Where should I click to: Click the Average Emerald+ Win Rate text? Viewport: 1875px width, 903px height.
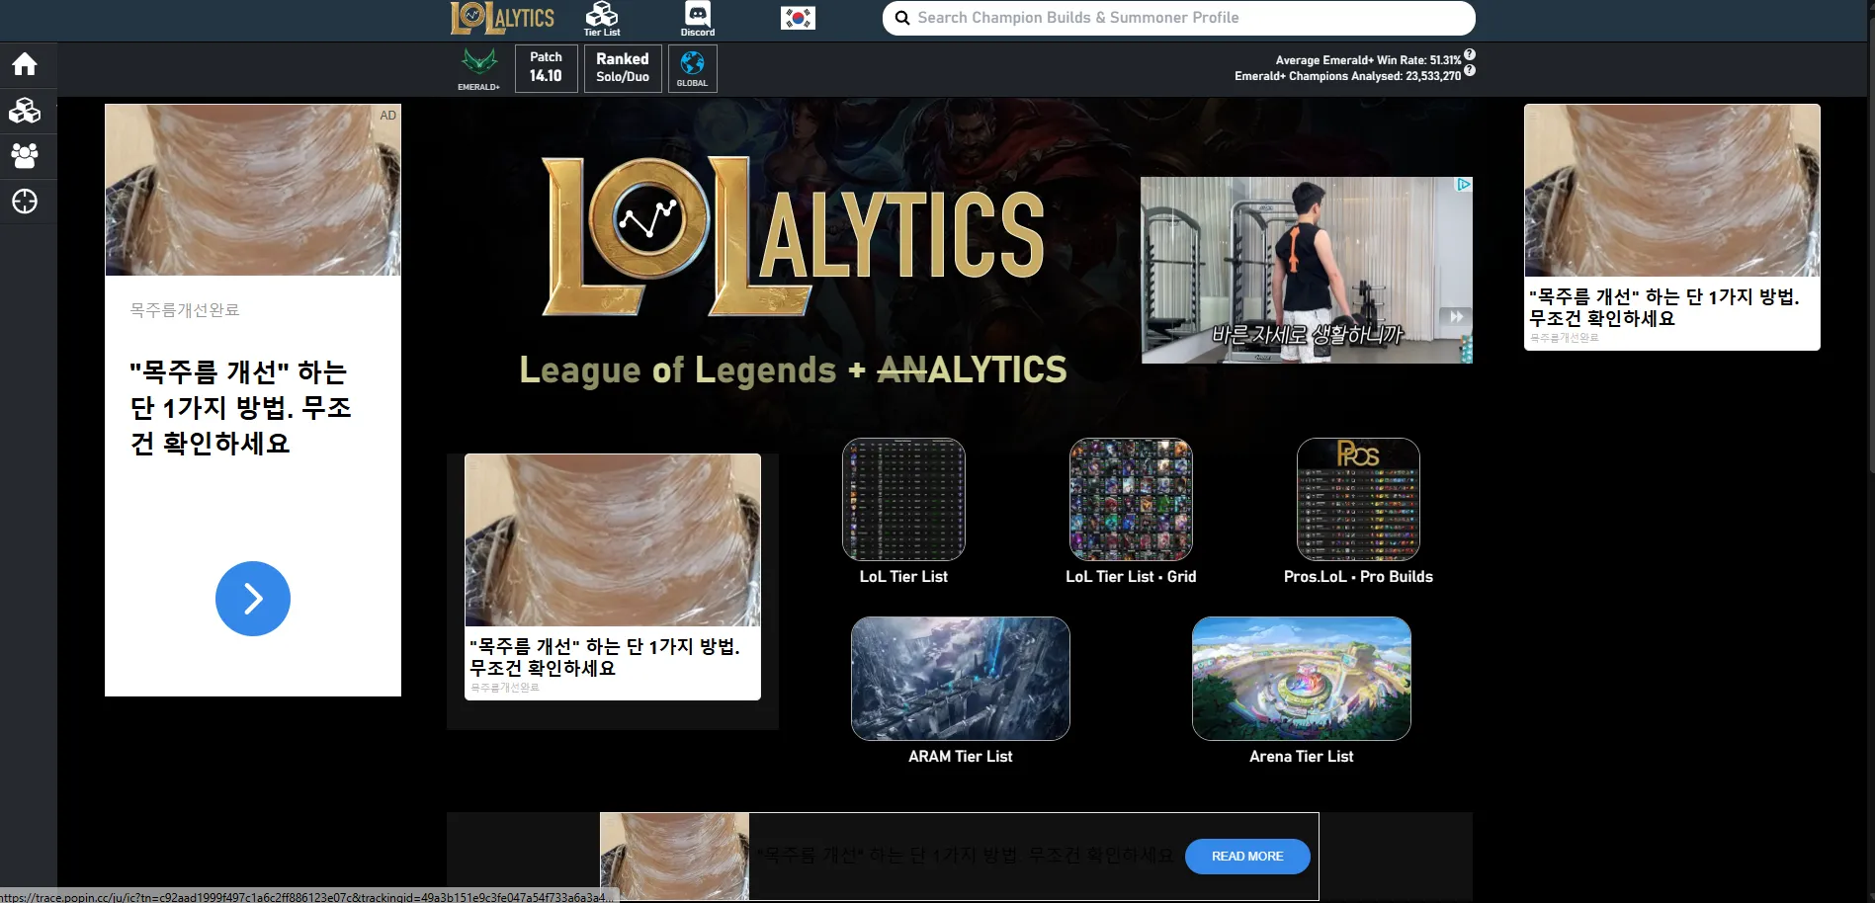click(x=1368, y=60)
